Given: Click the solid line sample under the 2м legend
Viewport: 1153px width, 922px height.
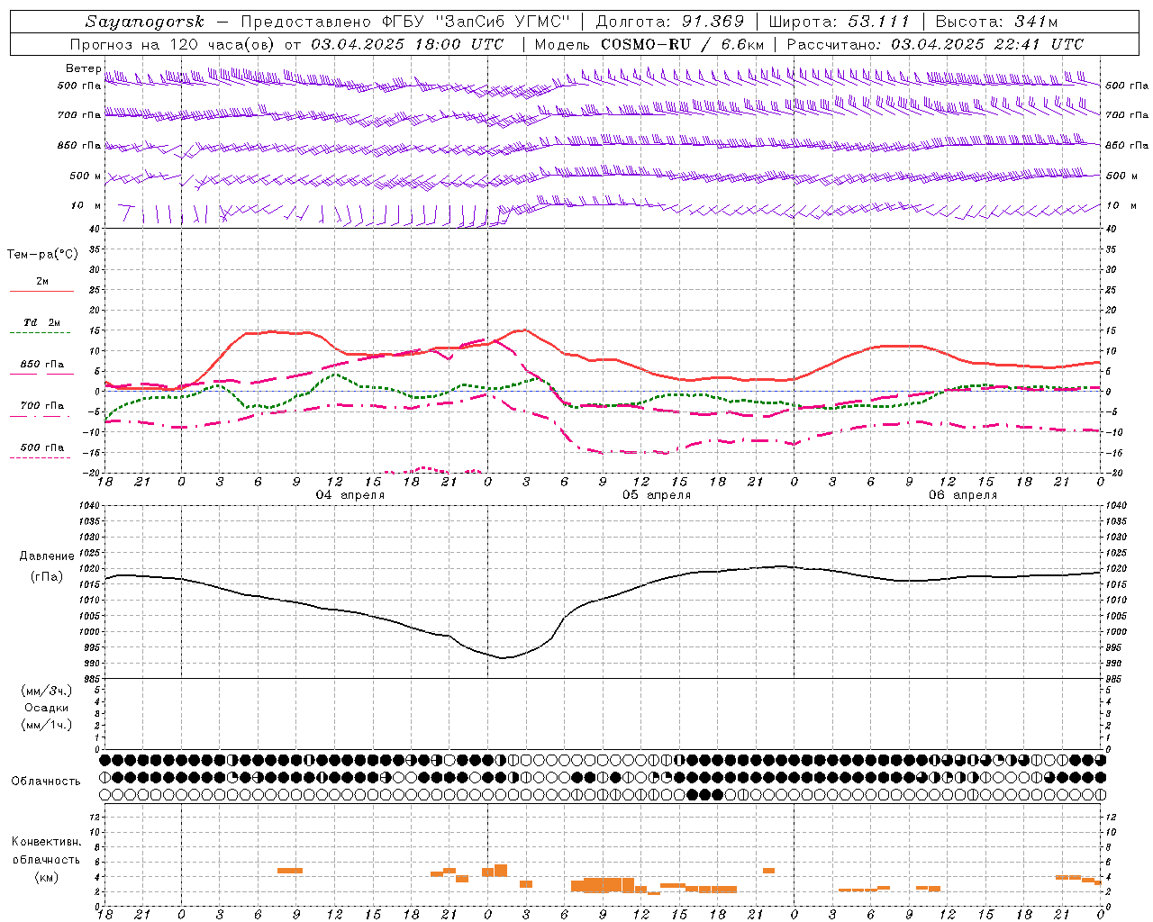Looking at the screenshot, I should [41, 292].
